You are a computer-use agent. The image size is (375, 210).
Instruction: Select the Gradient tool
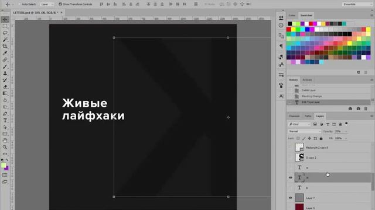coord(5,93)
